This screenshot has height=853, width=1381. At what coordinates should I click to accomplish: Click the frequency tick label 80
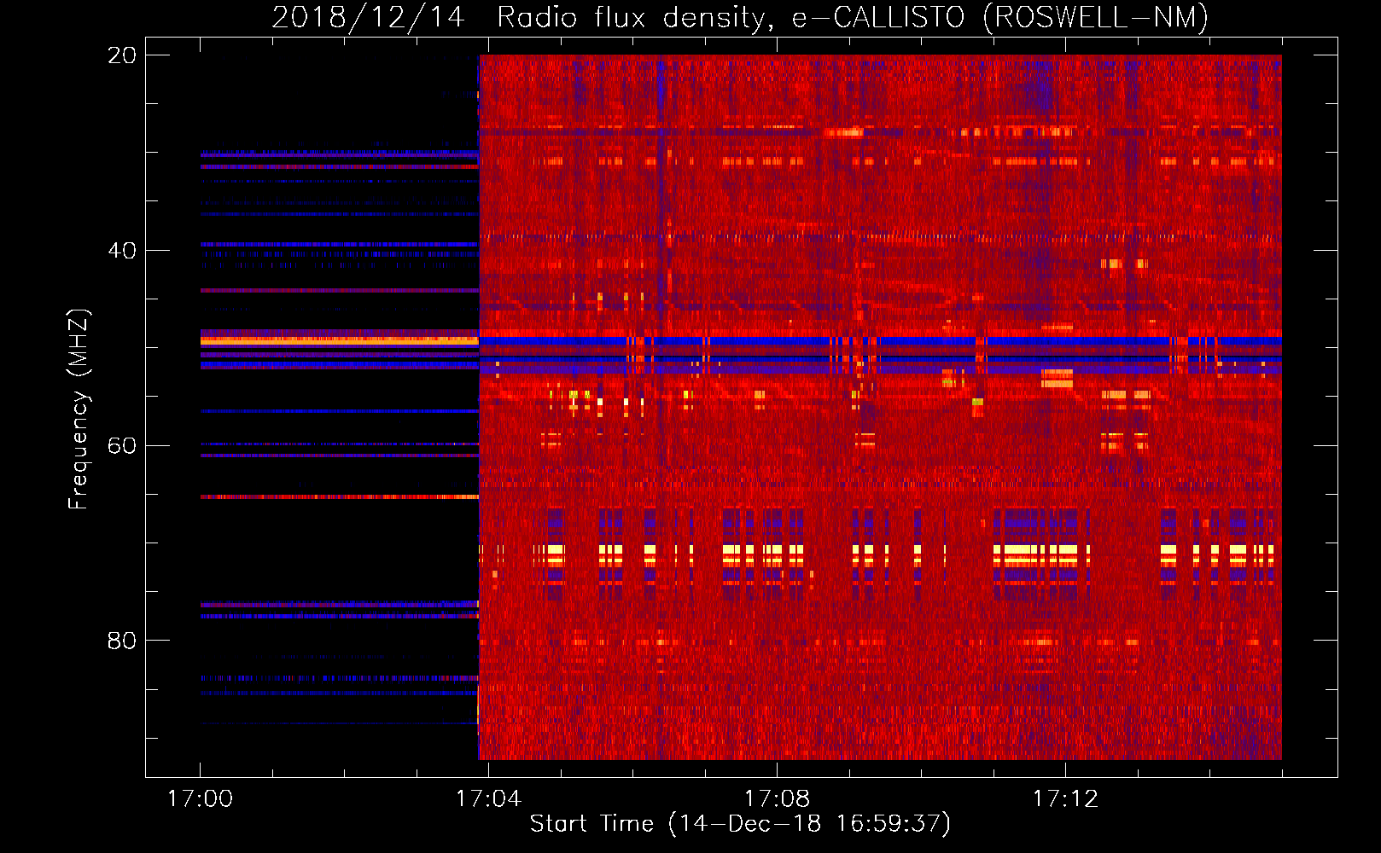coord(122,641)
